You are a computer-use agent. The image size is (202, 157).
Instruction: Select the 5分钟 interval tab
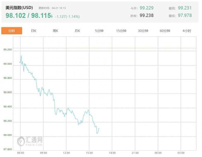(99, 31)
